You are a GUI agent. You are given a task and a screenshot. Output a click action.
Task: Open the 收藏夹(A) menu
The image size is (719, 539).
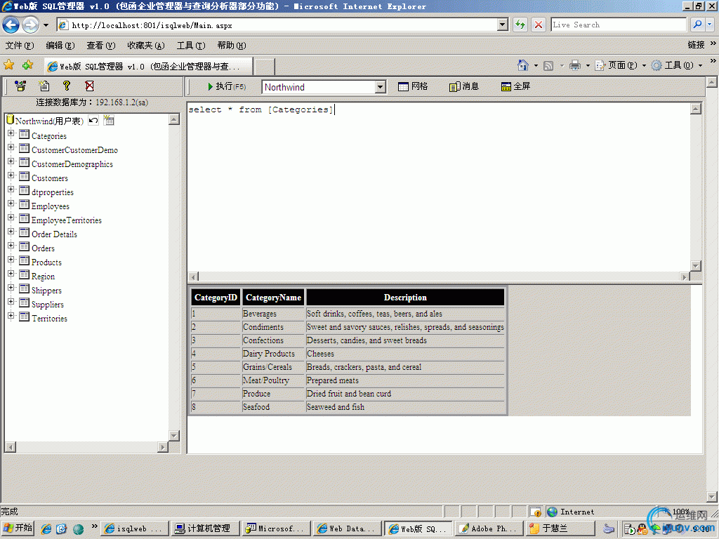(146, 46)
